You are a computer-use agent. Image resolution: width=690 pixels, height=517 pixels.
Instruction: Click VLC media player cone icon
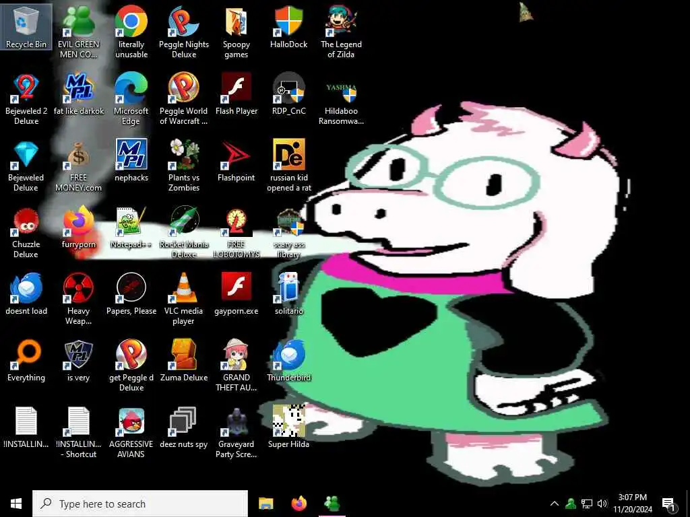184,299
